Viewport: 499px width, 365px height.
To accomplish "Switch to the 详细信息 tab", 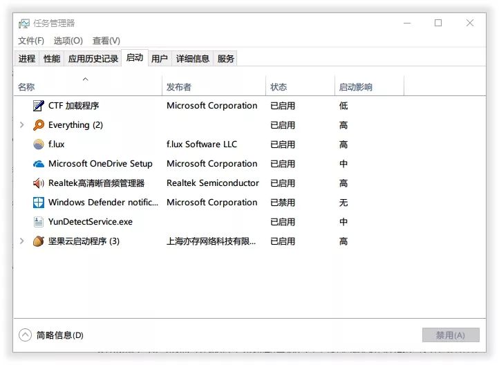I will [x=193, y=59].
